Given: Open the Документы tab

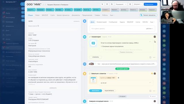Looking at the screenshot, I should [x=76, y=15].
